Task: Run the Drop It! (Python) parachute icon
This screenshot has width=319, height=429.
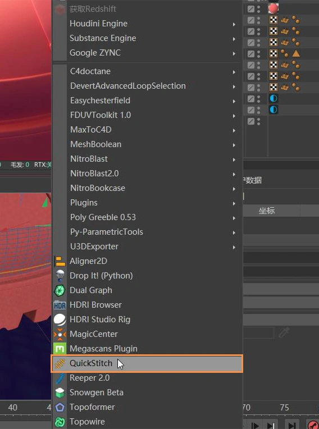Action: coord(60,276)
